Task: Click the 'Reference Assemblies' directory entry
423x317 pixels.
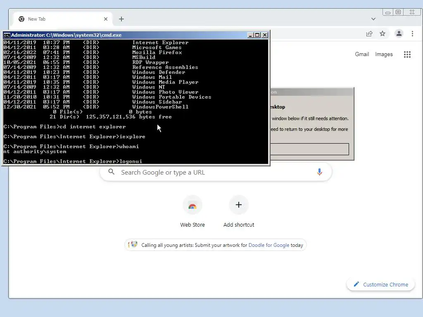Action: [x=165, y=67]
